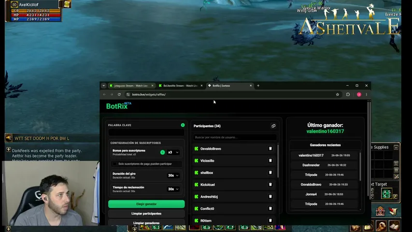Show info for subscriber bonus
This screenshot has height=232, width=412.
(162, 152)
